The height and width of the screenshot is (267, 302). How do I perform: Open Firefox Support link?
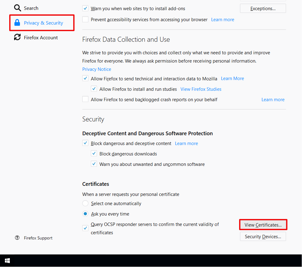(x=38, y=238)
